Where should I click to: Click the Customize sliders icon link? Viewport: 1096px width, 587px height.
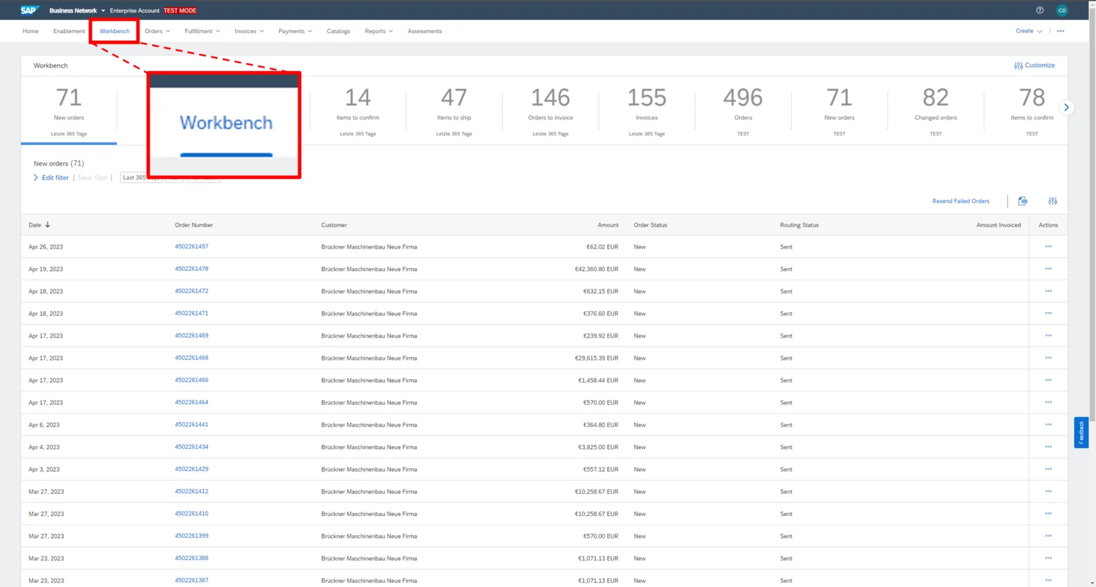click(x=1034, y=66)
